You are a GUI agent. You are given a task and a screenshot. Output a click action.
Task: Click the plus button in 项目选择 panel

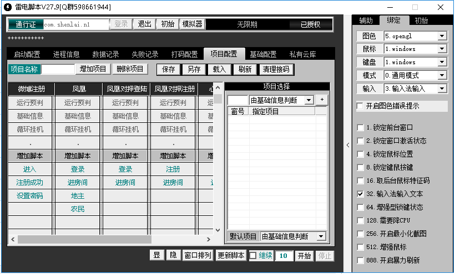[x=322, y=100]
